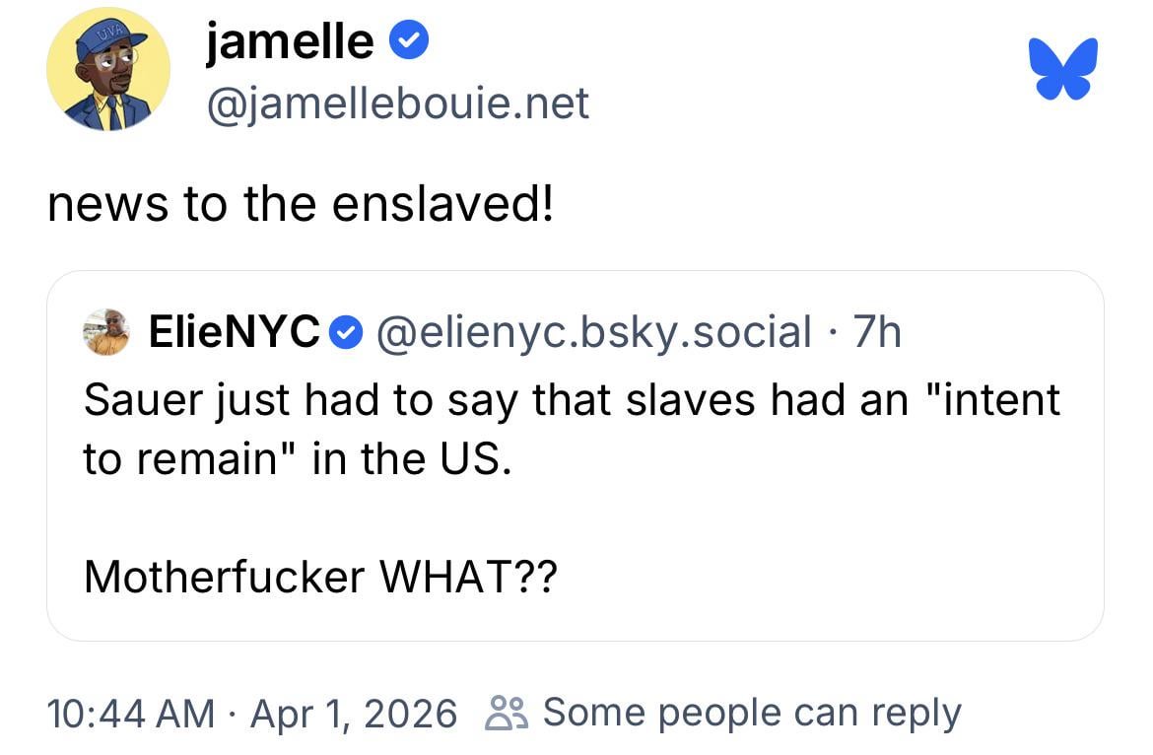Open the ElieNYC display name
The image size is (1153, 755).
234,332
